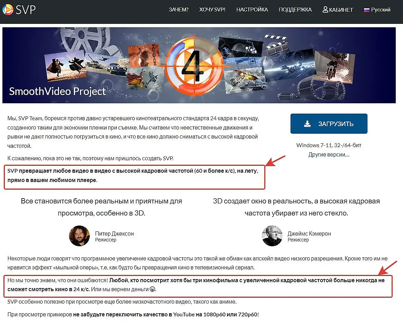The width and height of the screenshot is (403, 325).
Task: Click the name Питер Джексон
Action: [114, 234]
